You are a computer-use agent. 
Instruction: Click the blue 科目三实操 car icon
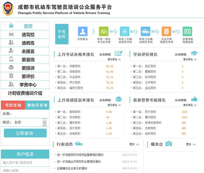click(x=145, y=32)
